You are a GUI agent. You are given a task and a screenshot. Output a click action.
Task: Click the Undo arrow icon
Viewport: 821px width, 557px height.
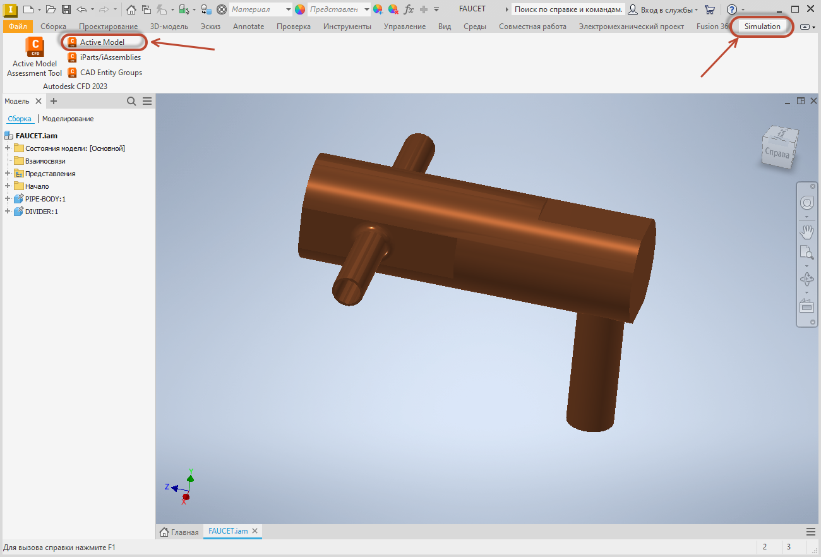tap(81, 9)
